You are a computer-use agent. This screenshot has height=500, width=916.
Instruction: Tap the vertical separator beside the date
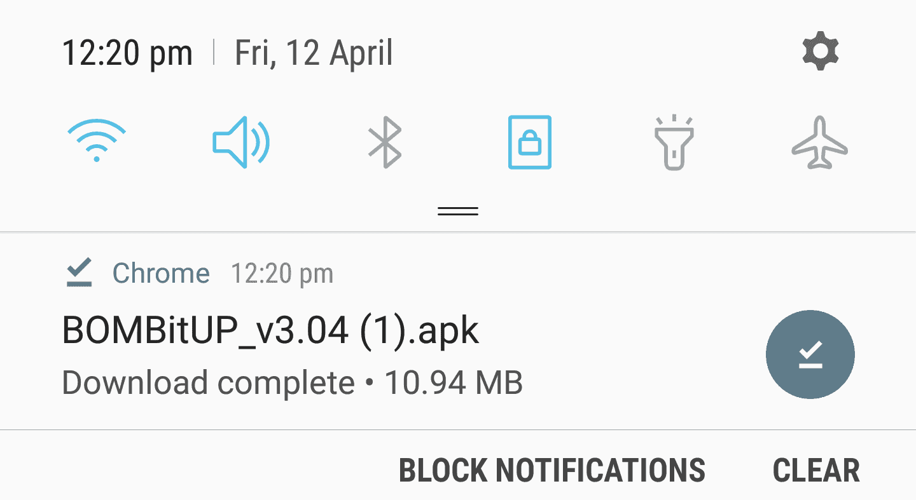point(214,52)
